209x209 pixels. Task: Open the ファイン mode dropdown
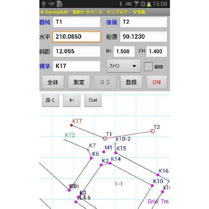pos(124,66)
